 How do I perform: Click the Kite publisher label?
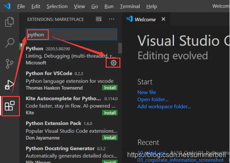click(30, 113)
